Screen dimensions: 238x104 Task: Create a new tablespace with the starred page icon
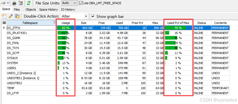(x=4, y=16)
